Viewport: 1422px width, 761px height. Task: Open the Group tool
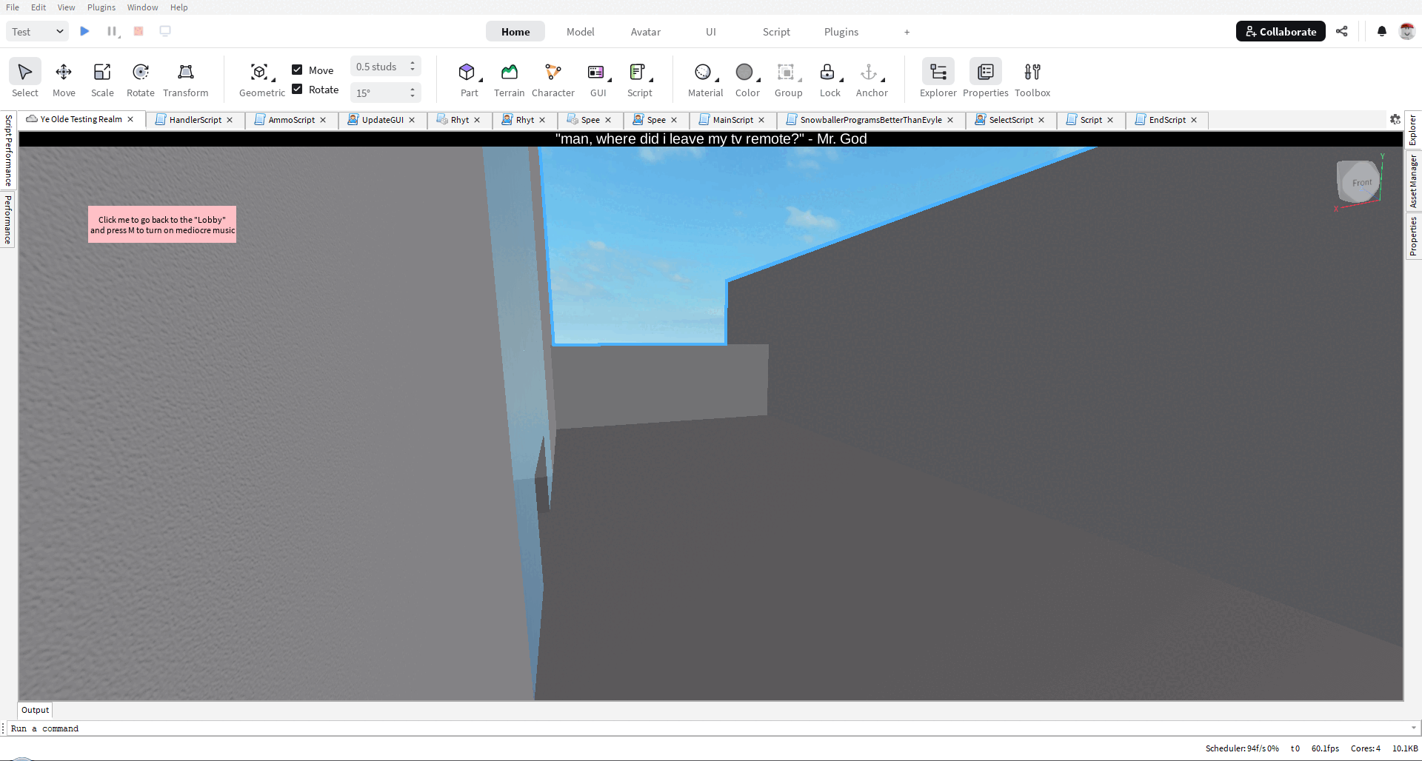788,78
